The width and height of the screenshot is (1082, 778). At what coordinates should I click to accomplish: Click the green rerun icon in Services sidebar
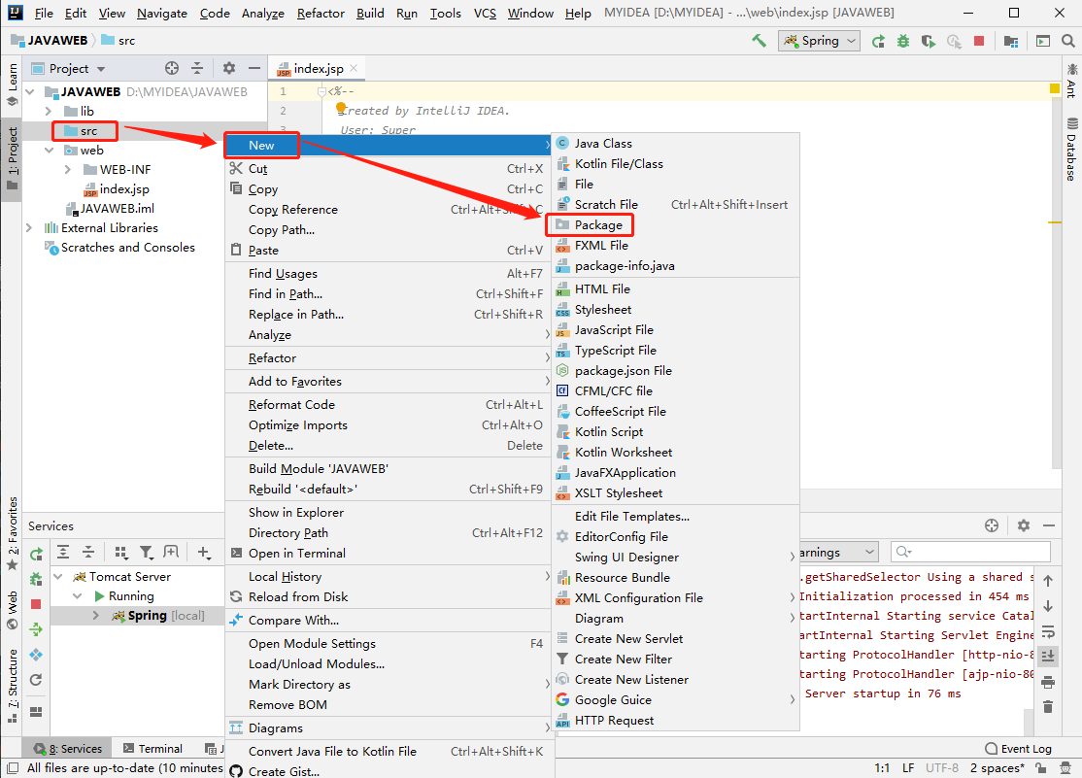37,554
